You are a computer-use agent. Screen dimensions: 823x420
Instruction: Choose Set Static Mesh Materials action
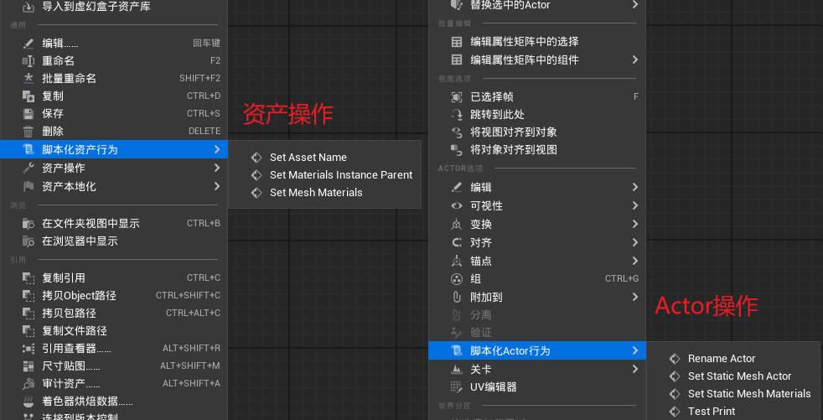748,394
